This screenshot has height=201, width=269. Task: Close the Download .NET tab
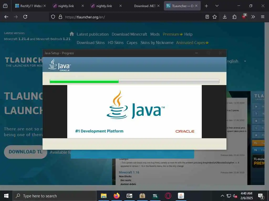158,6
